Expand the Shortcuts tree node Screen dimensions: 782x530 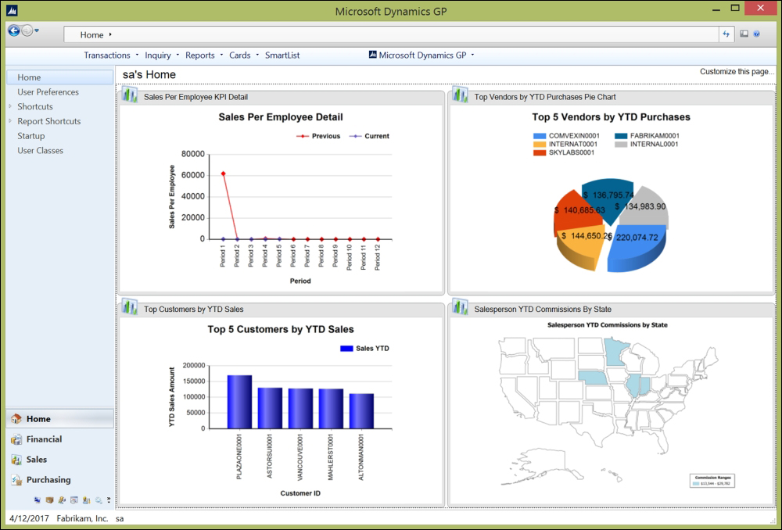pos(10,106)
